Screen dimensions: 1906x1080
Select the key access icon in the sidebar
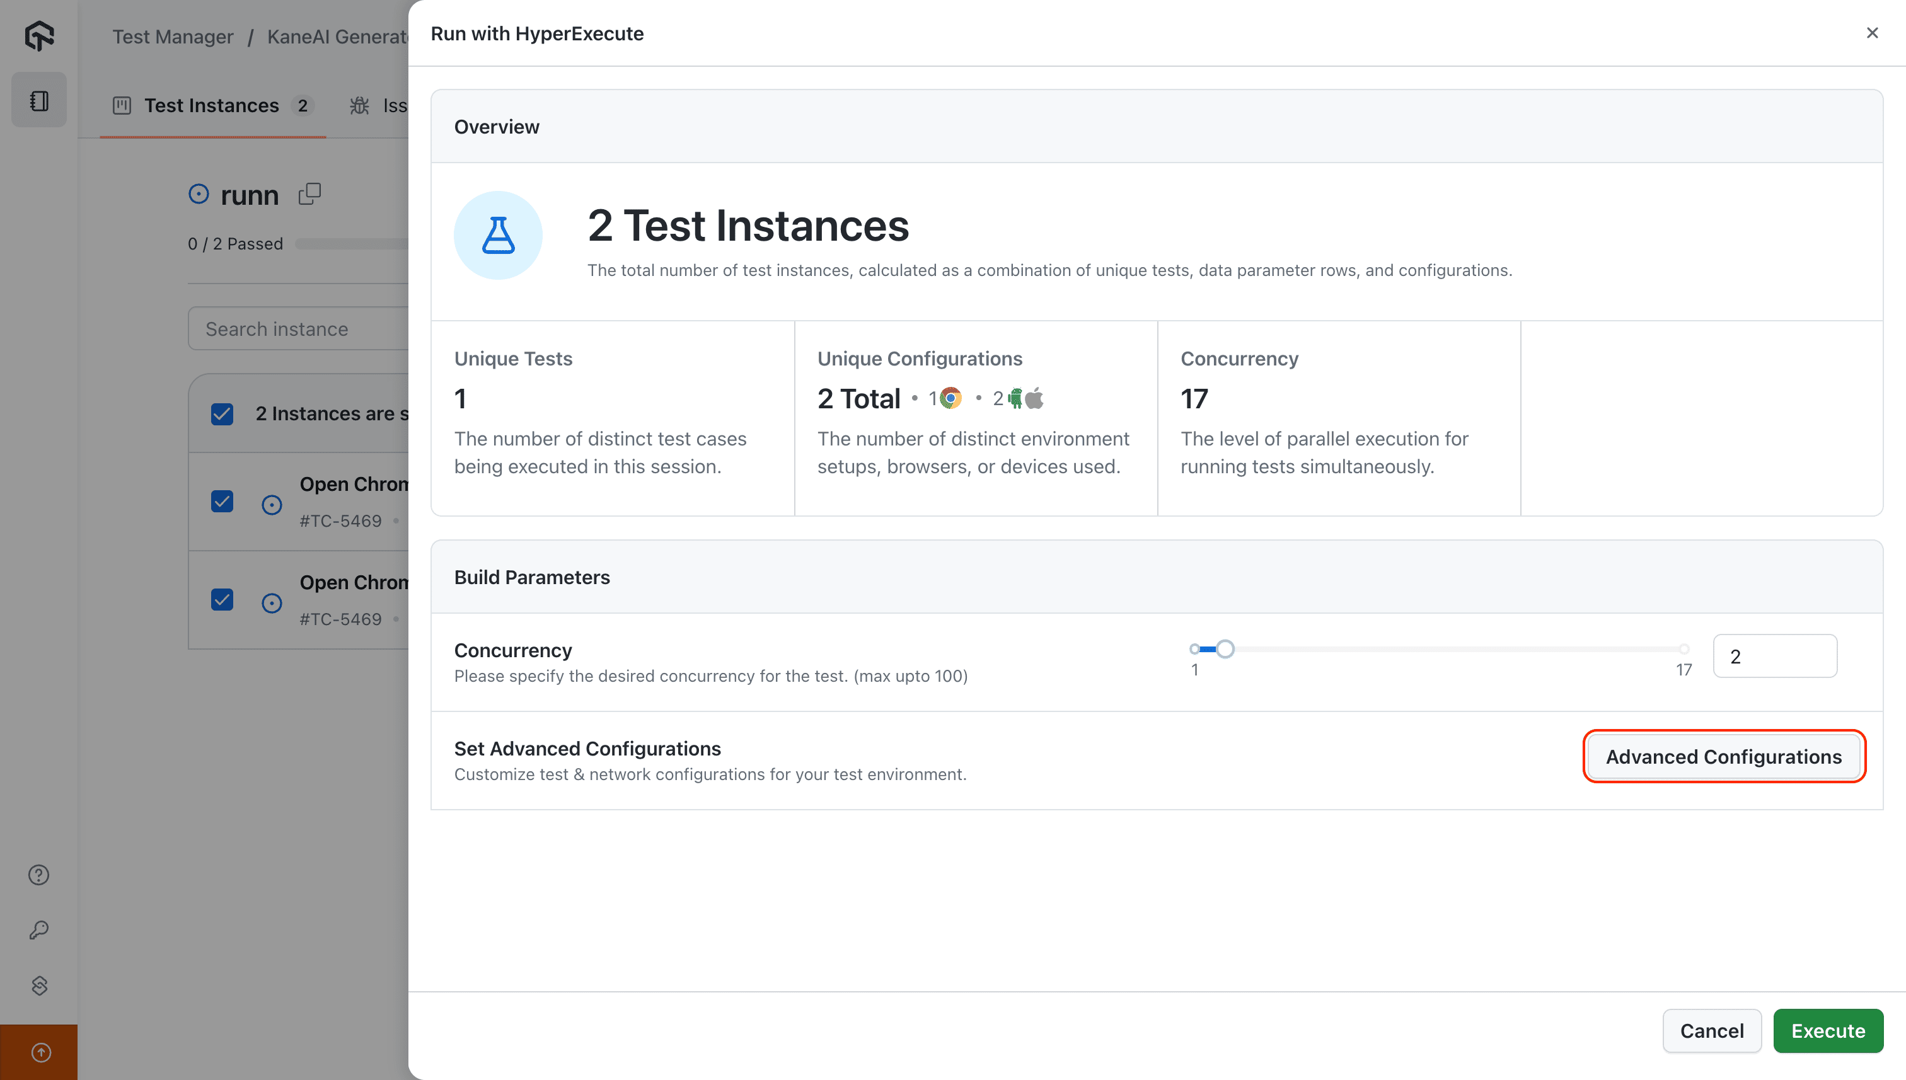click(38, 929)
